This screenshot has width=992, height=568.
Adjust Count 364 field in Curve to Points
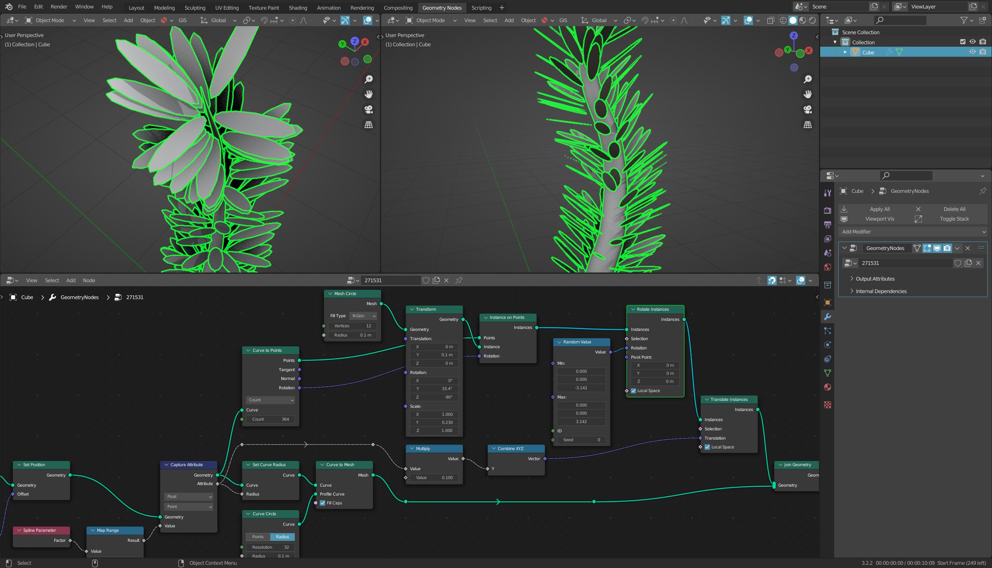point(270,419)
